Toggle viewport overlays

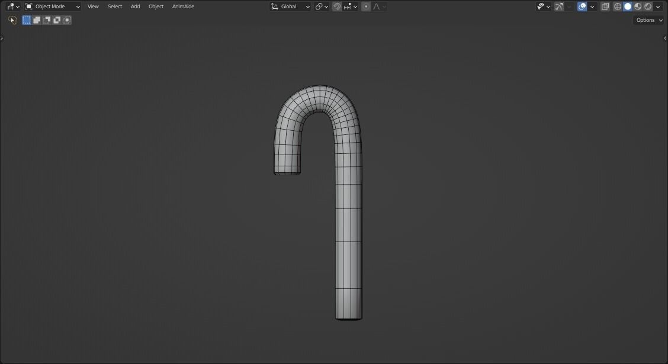coord(582,7)
